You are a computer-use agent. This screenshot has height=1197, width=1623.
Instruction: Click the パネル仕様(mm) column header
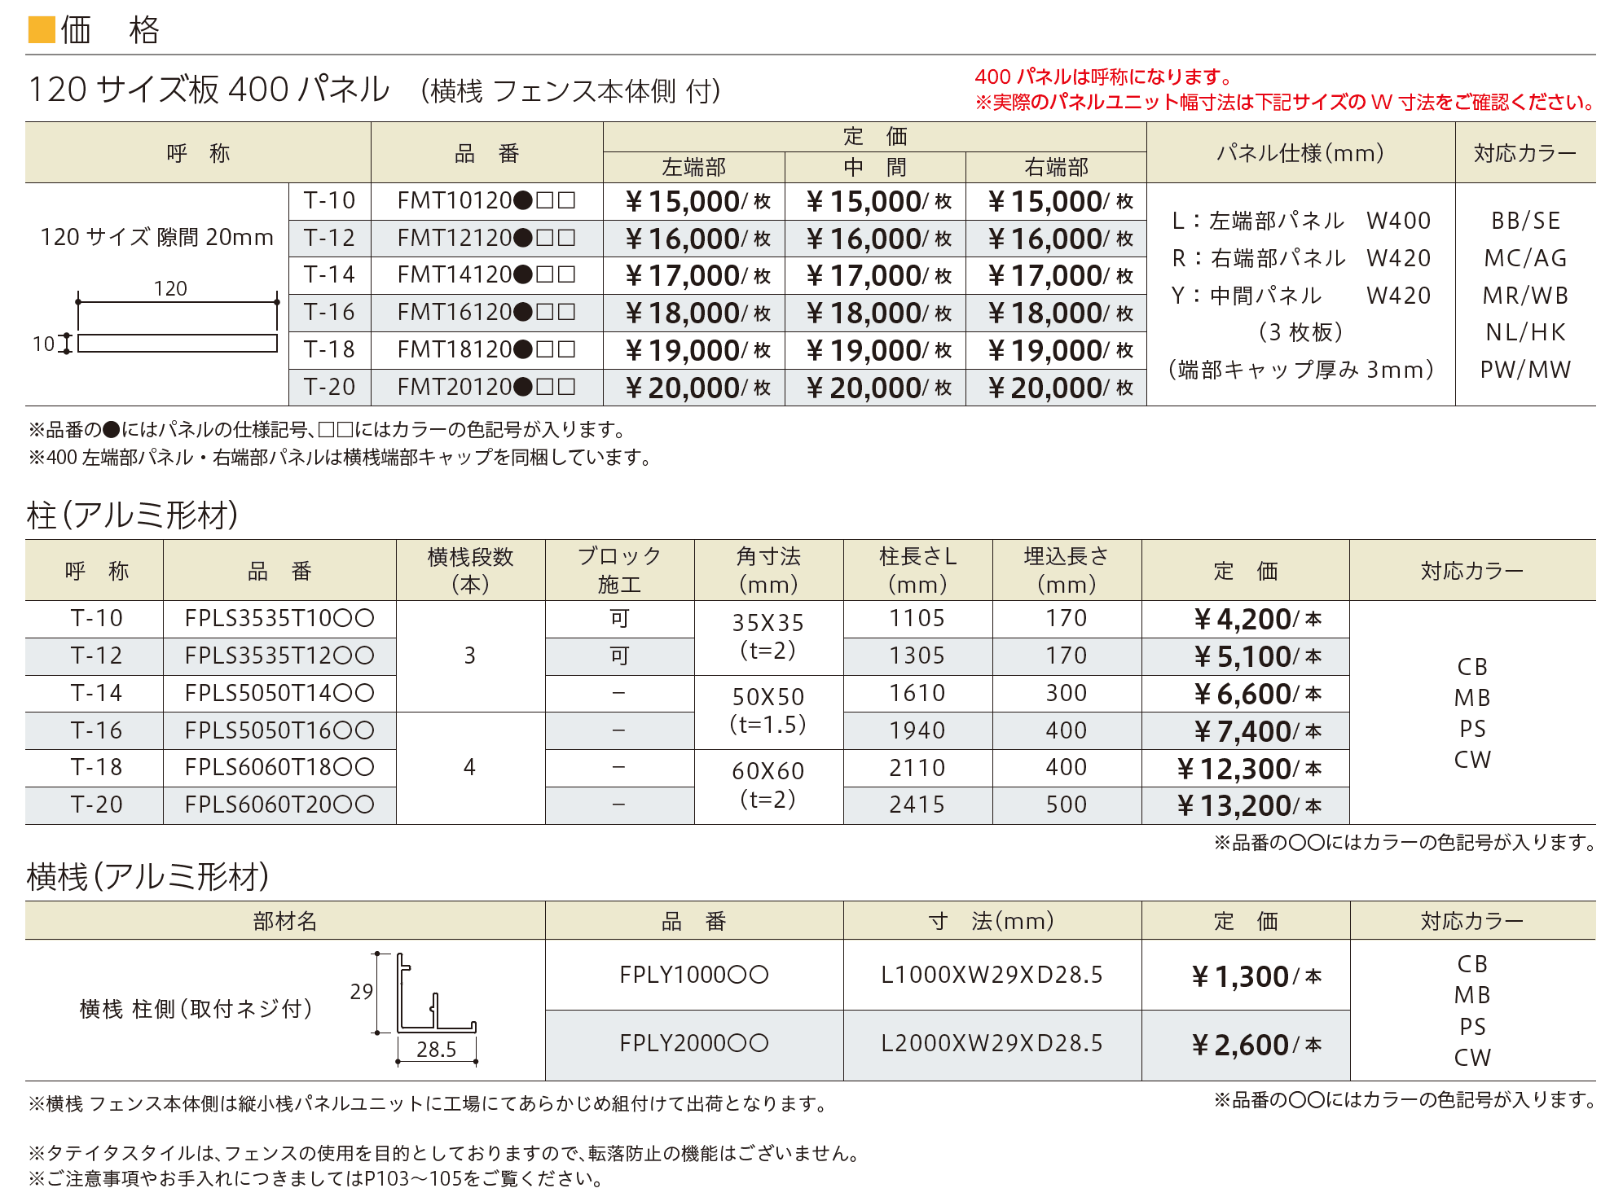tap(1300, 153)
